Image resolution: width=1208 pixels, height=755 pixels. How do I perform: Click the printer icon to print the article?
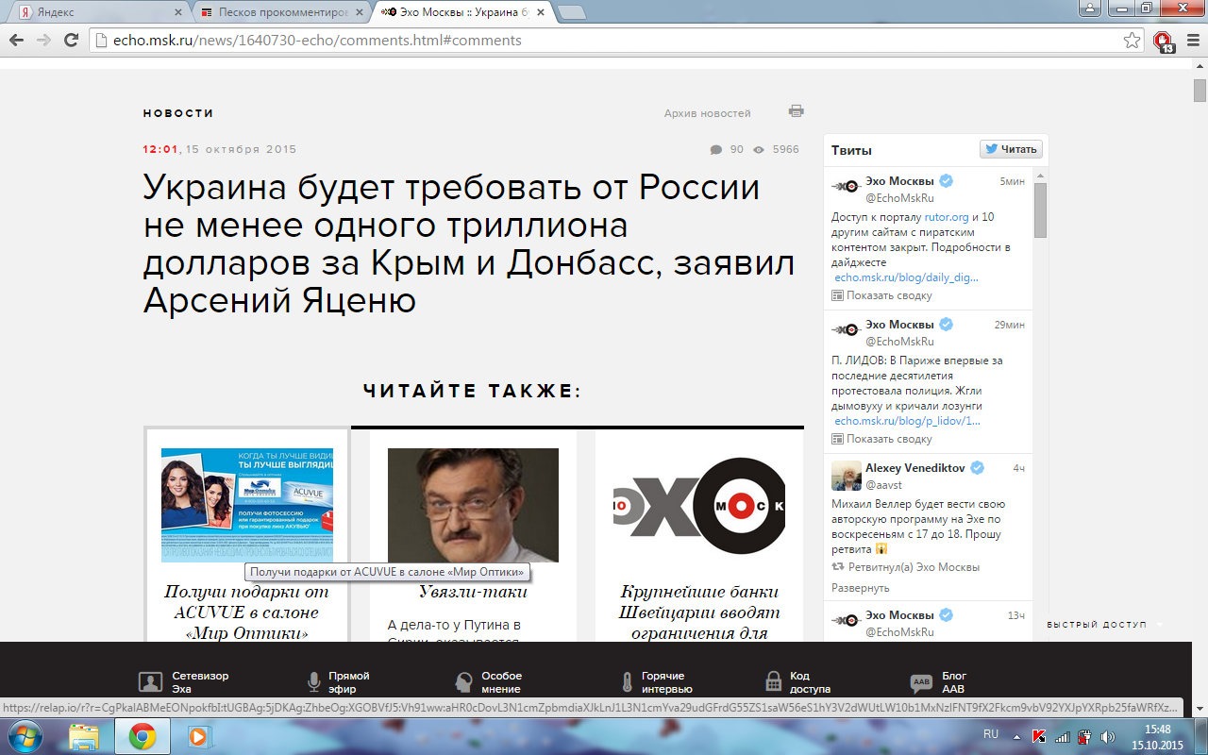click(x=797, y=111)
